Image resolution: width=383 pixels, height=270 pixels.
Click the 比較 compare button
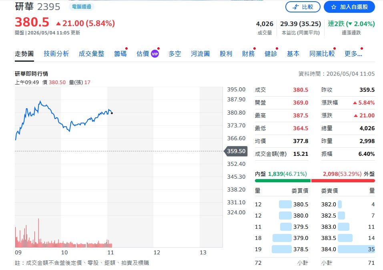[x=303, y=7]
